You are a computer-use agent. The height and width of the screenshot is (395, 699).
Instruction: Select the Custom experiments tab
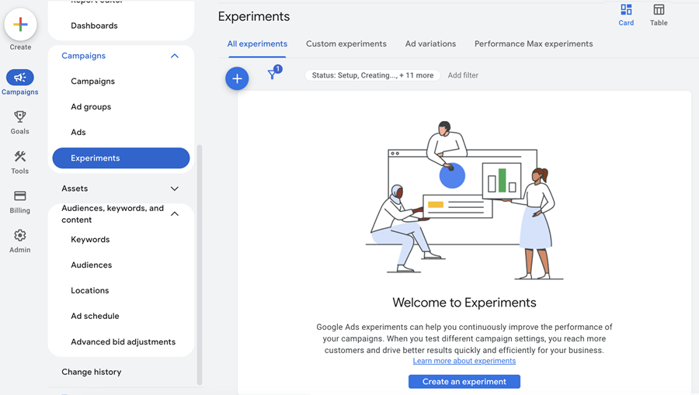pos(346,44)
